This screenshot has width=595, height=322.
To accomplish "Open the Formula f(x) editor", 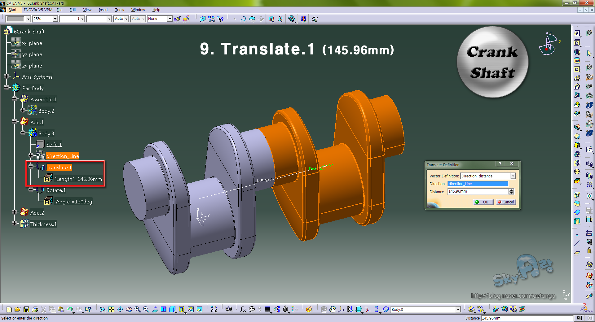I will tap(243, 309).
